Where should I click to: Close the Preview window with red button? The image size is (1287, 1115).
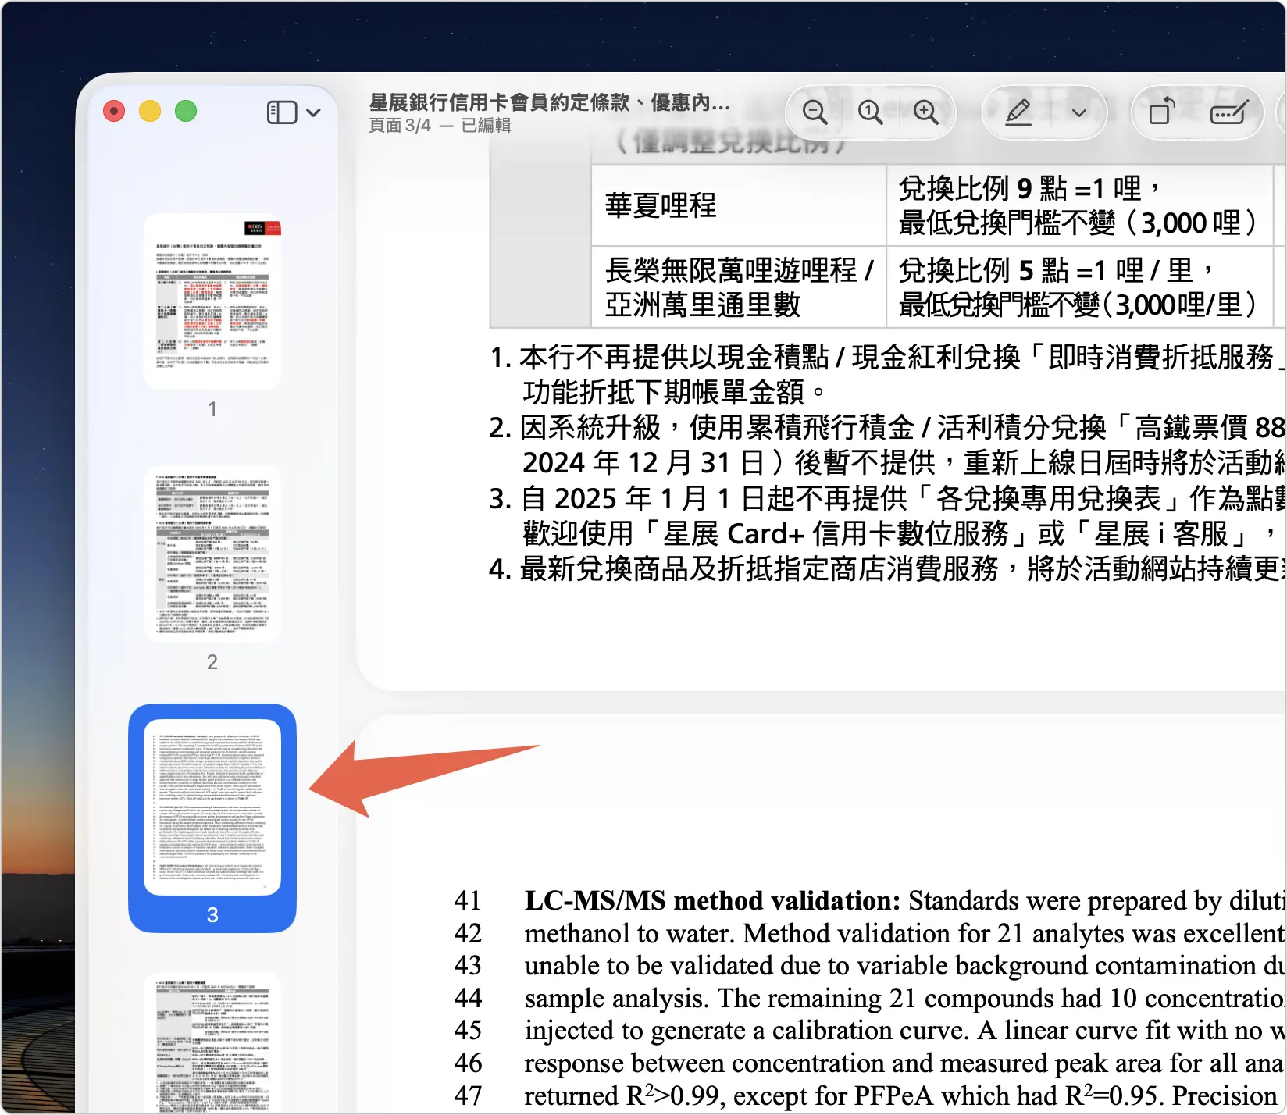(x=114, y=112)
